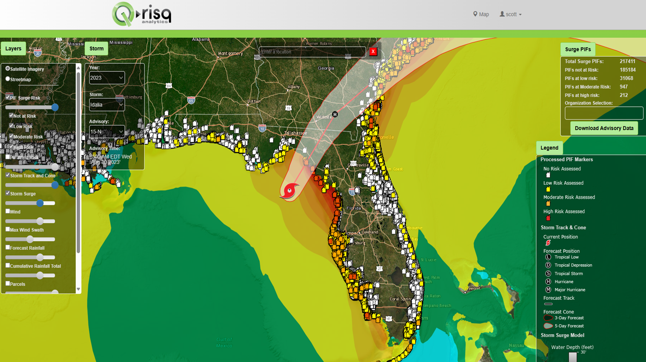Open the Legend panel tab
Image resolution: width=646 pixels, height=362 pixels.
coord(549,148)
